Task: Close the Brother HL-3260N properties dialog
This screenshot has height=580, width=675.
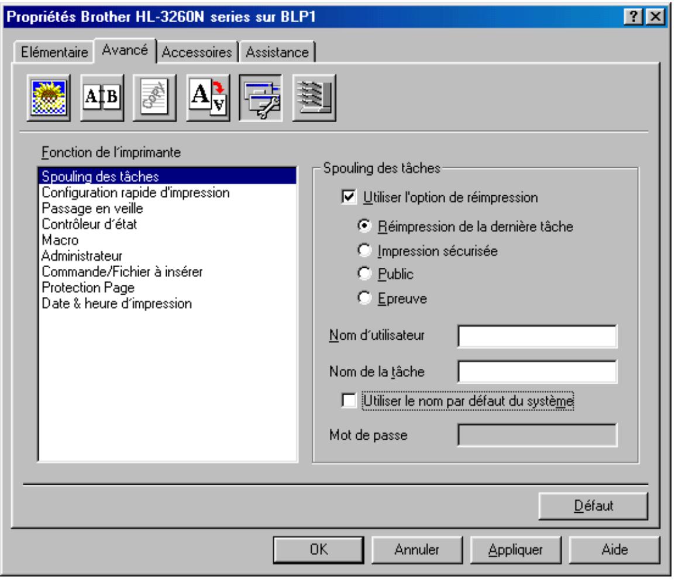Action: click(655, 17)
